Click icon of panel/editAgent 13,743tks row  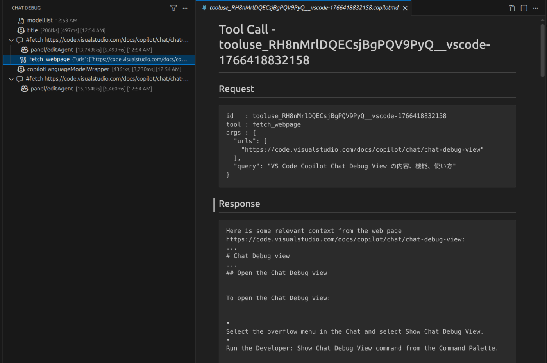[25, 50]
